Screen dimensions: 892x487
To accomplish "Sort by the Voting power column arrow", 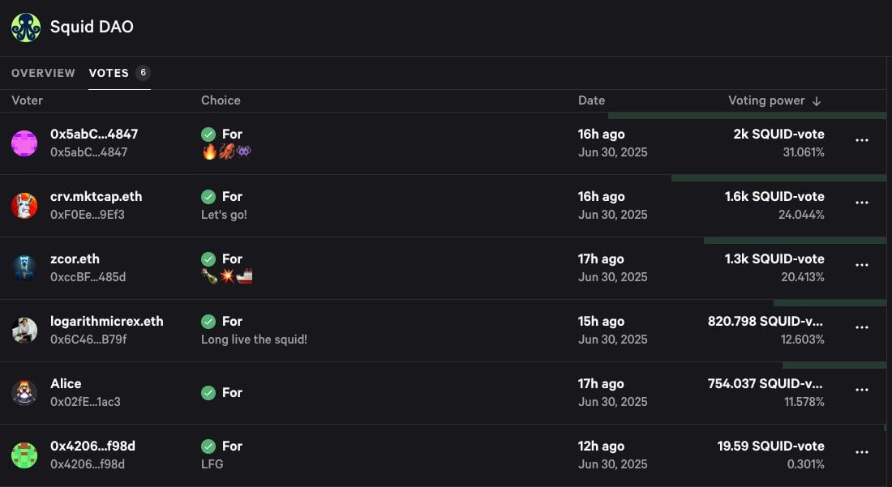I will pos(817,101).
